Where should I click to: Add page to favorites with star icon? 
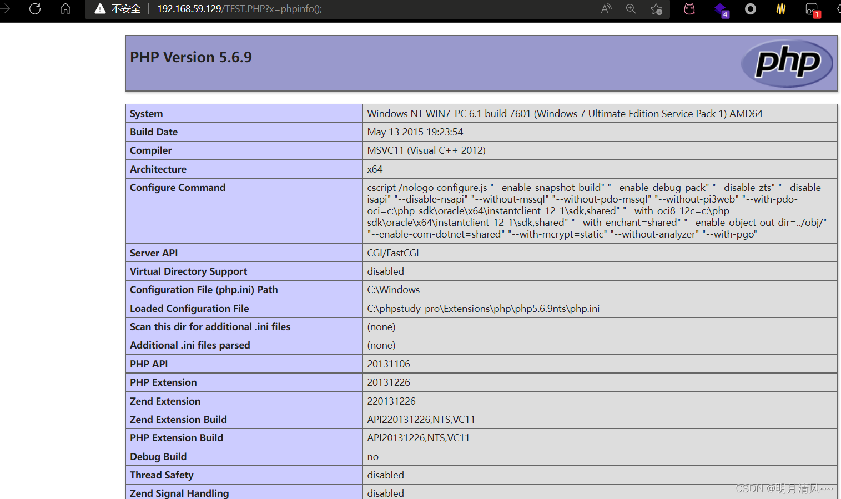[x=657, y=9]
